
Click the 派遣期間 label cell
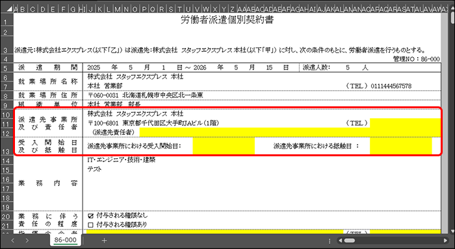(48, 67)
